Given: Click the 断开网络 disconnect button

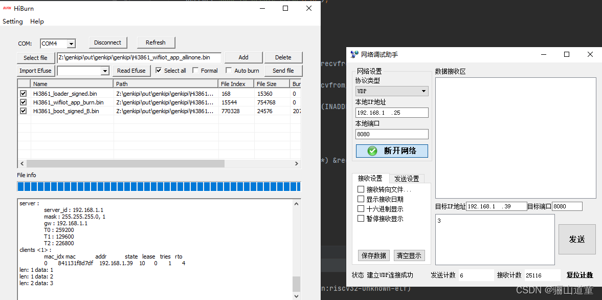Looking at the screenshot, I should (392, 151).
